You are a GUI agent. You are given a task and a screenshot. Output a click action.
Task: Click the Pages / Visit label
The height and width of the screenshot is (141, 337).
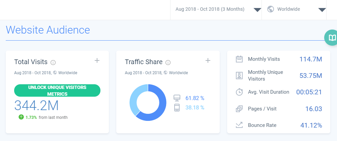(x=262, y=109)
